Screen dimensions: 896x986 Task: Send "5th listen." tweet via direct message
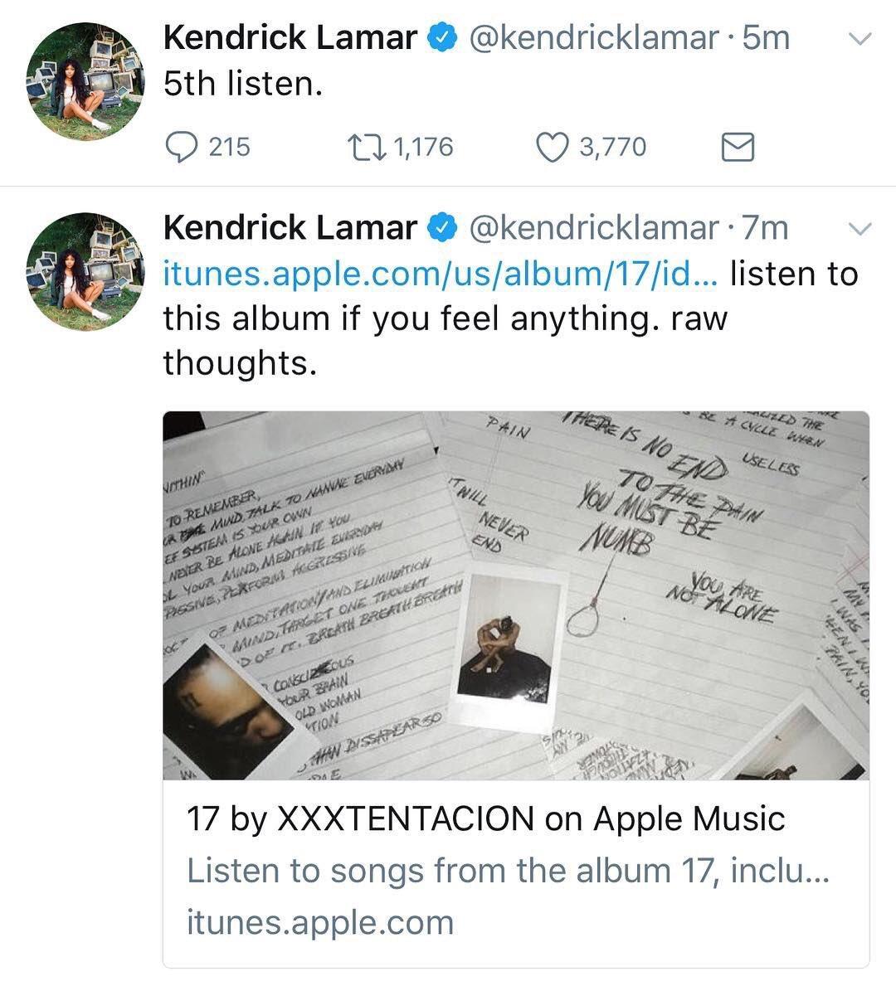coord(737,148)
